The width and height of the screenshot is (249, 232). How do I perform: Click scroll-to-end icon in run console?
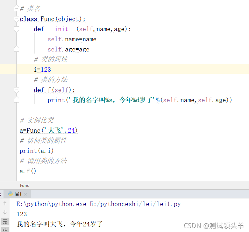point(5,230)
